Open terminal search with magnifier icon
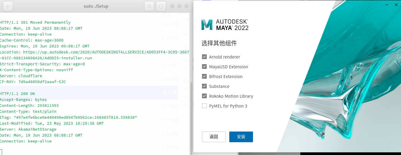This screenshot has width=401, height=155. pyautogui.click(x=149, y=6)
